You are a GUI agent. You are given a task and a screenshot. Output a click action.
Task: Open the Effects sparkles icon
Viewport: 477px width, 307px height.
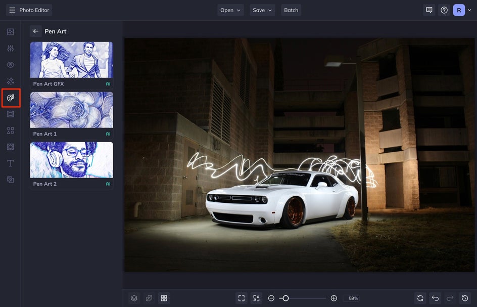coord(10,81)
